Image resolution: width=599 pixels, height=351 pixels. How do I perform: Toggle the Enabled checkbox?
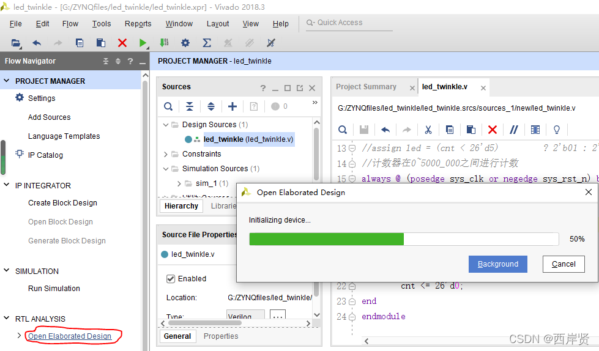pyautogui.click(x=171, y=279)
